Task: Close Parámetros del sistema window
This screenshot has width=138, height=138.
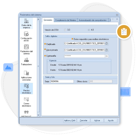Action: pyautogui.click(x=117, y=15)
